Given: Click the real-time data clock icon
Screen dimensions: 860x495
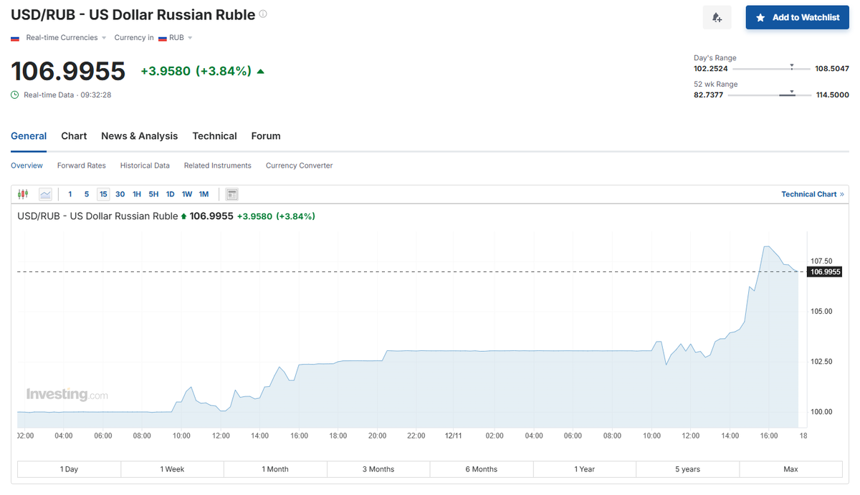Looking at the screenshot, I should point(15,95).
